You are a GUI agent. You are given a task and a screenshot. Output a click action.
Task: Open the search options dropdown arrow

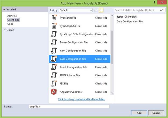[x=164, y=10]
